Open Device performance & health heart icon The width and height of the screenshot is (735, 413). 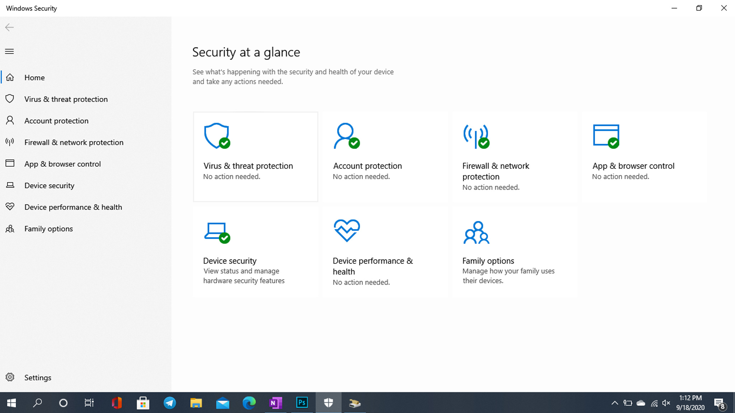346,231
